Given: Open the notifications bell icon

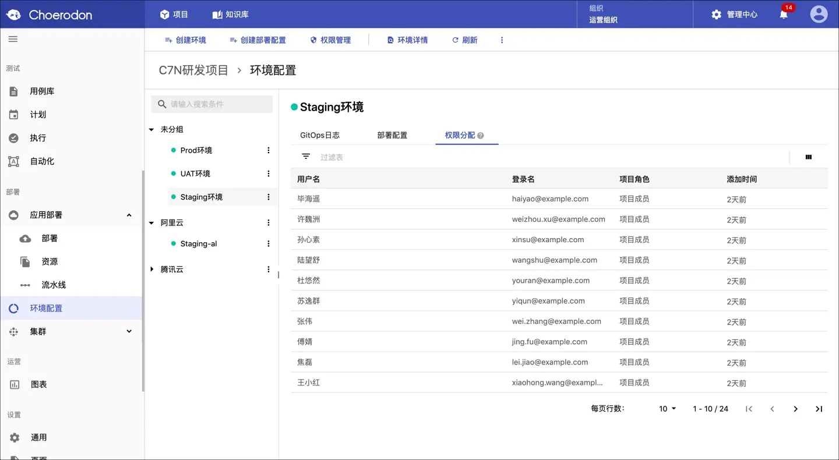Looking at the screenshot, I should pos(784,14).
